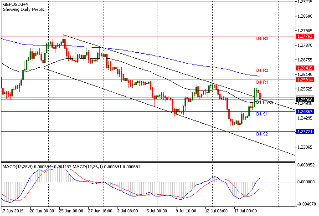319x216 pixels.
Task: Click the blue 1.24567 price tag
Action: (x=304, y=111)
